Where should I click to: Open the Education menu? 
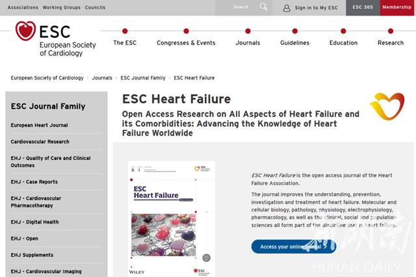pos(343,43)
